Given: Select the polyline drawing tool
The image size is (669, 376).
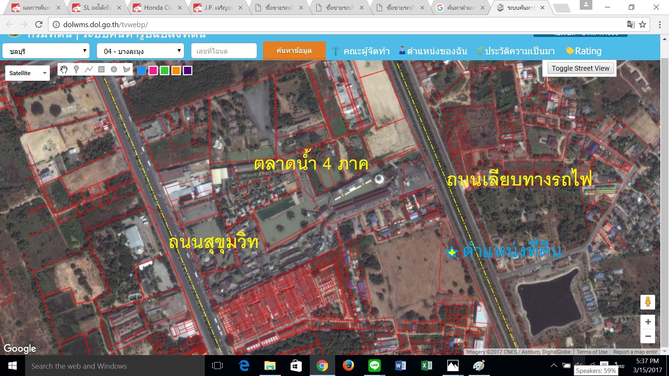Looking at the screenshot, I should (89, 70).
